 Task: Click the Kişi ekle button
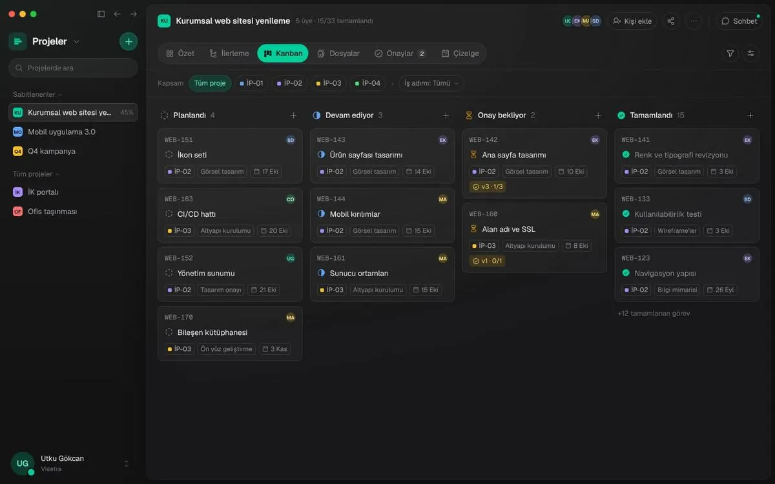pyautogui.click(x=632, y=21)
